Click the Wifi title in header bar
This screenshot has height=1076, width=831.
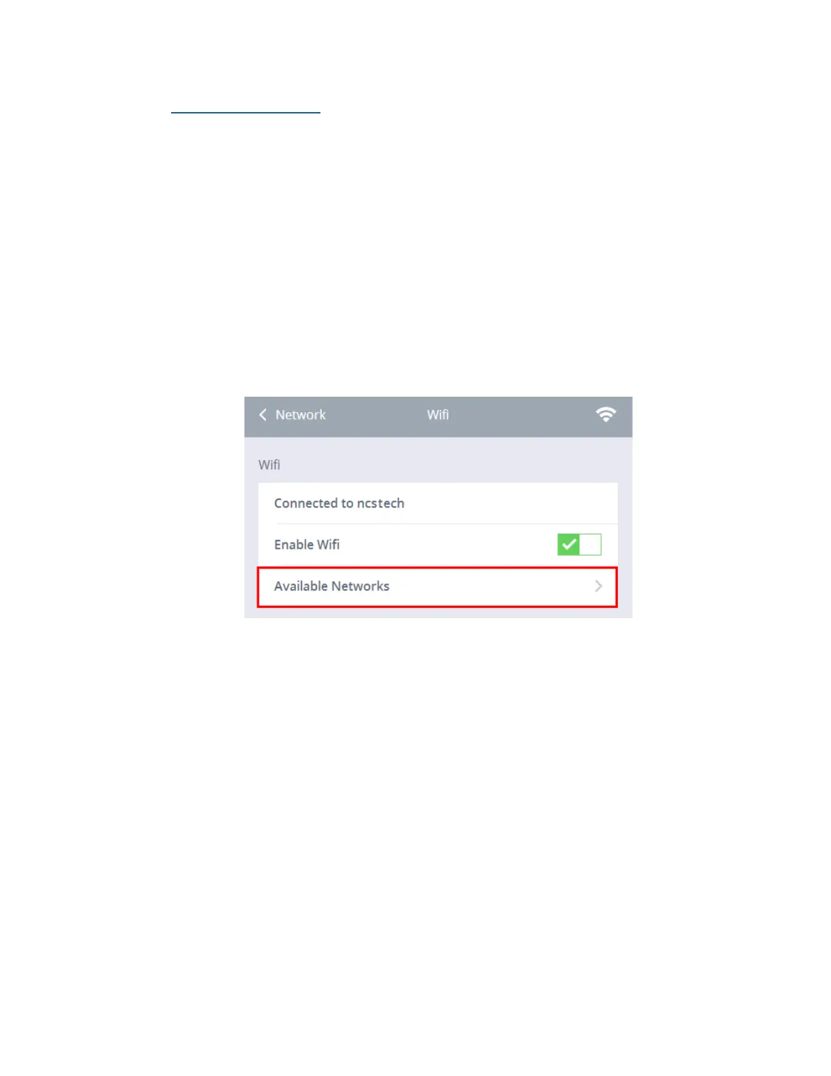[438, 414]
